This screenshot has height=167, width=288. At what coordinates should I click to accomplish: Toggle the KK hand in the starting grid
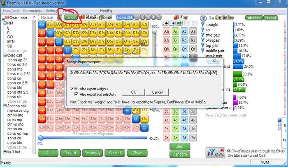50,33
